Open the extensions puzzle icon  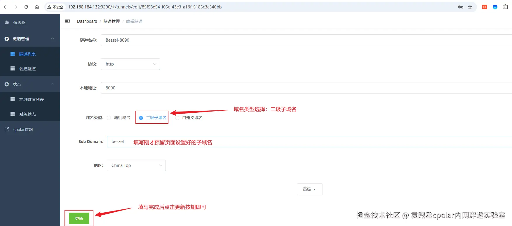[x=506, y=7]
